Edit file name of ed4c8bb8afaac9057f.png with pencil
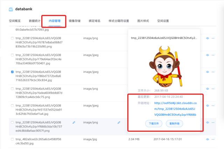 point(74,122)
